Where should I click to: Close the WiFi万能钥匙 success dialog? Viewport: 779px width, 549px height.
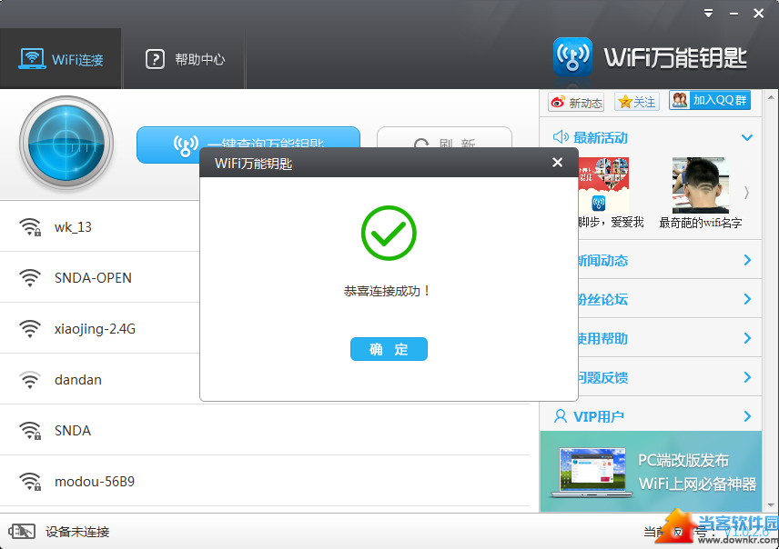[558, 163]
